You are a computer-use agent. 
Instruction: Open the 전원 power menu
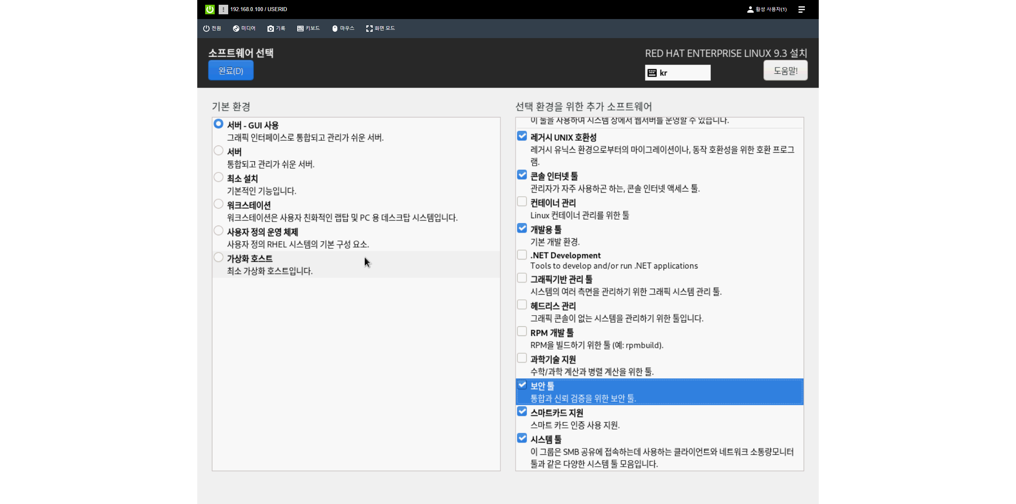click(212, 28)
